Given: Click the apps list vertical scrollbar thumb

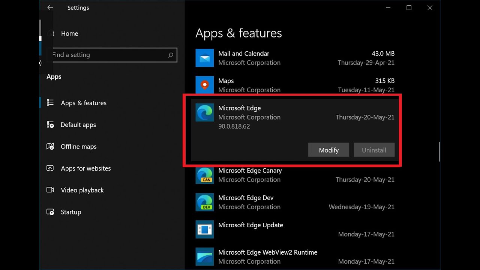Looking at the screenshot, I should pyautogui.click(x=439, y=151).
